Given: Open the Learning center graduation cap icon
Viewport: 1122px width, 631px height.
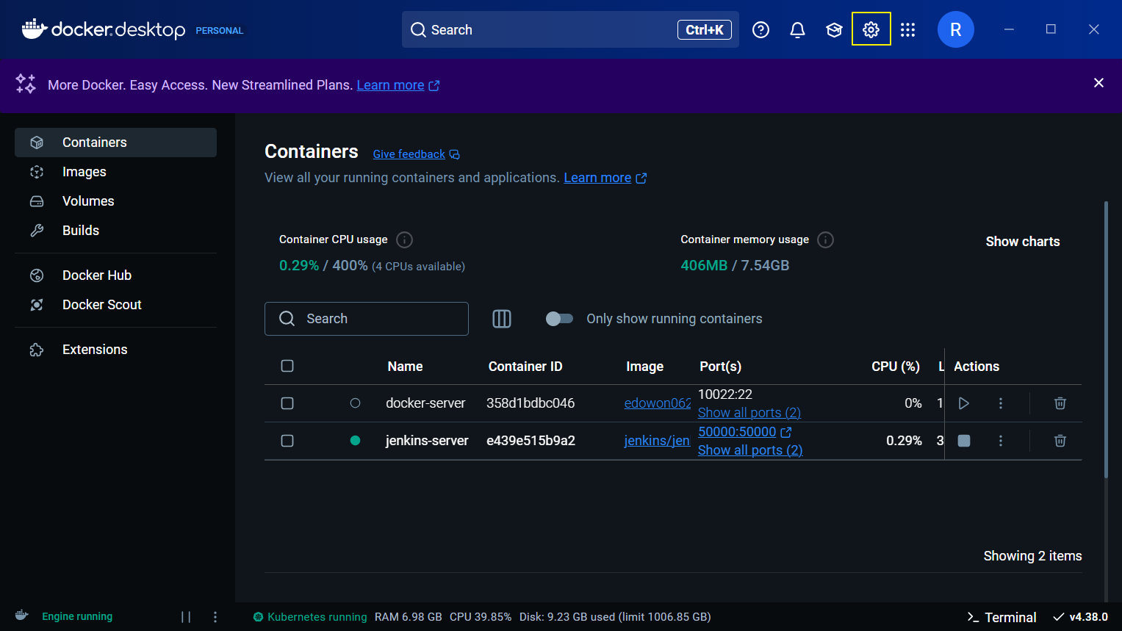Looking at the screenshot, I should point(834,29).
